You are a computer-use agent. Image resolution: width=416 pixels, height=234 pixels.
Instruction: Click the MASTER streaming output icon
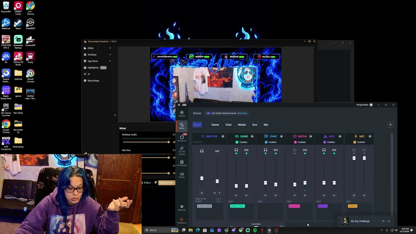click(217, 151)
